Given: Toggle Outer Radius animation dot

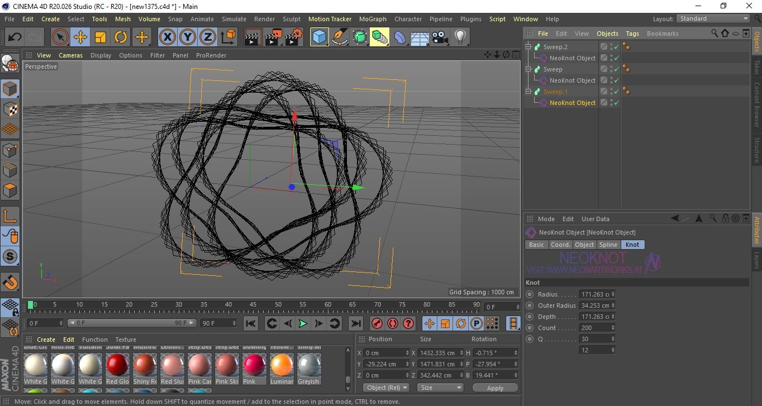Looking at the screenshot, I should (x=530, y=305).
